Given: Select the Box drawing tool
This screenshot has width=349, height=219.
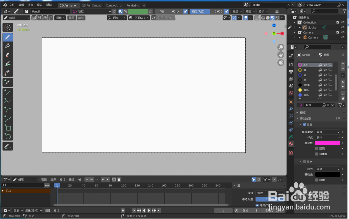Looking at the screenshot, I should click(8, 127).
